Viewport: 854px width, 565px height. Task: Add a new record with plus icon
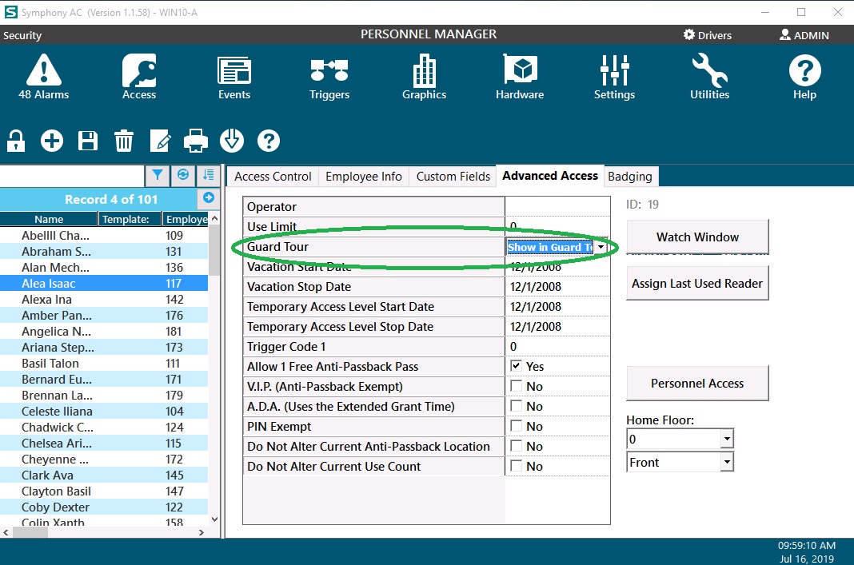point(52,141)
